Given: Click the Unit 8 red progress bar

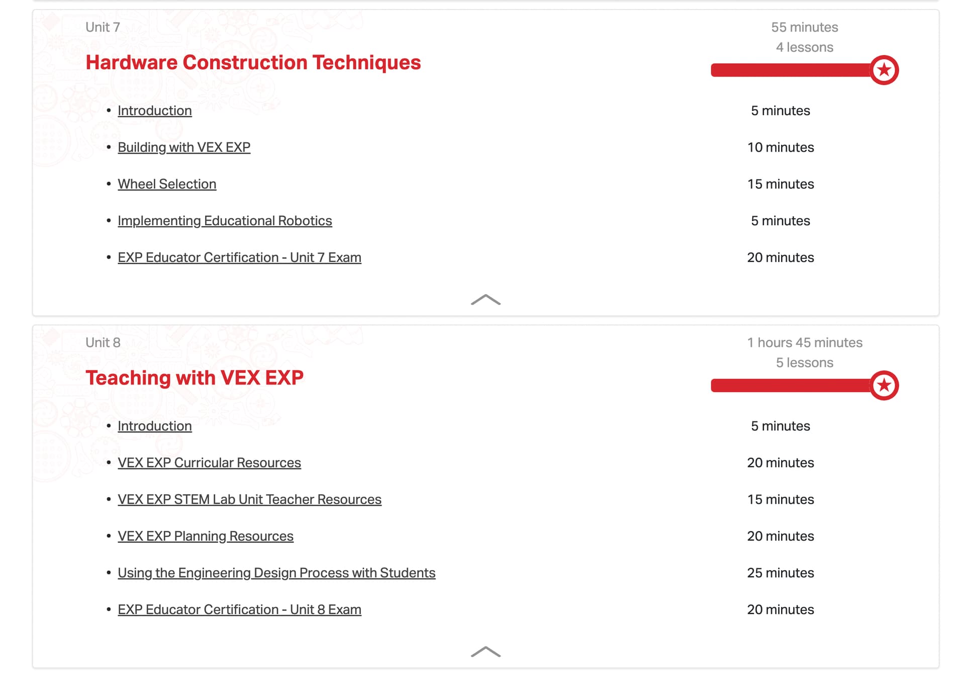Looking at the screenshot, I should tap(791, 386).
